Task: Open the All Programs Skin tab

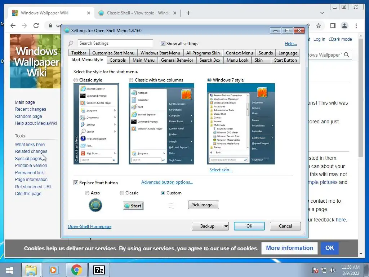Action: pos(203,53)
